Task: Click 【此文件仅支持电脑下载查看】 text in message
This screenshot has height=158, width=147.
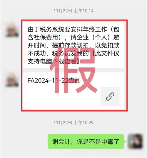Action: click(x=73, y=57)
